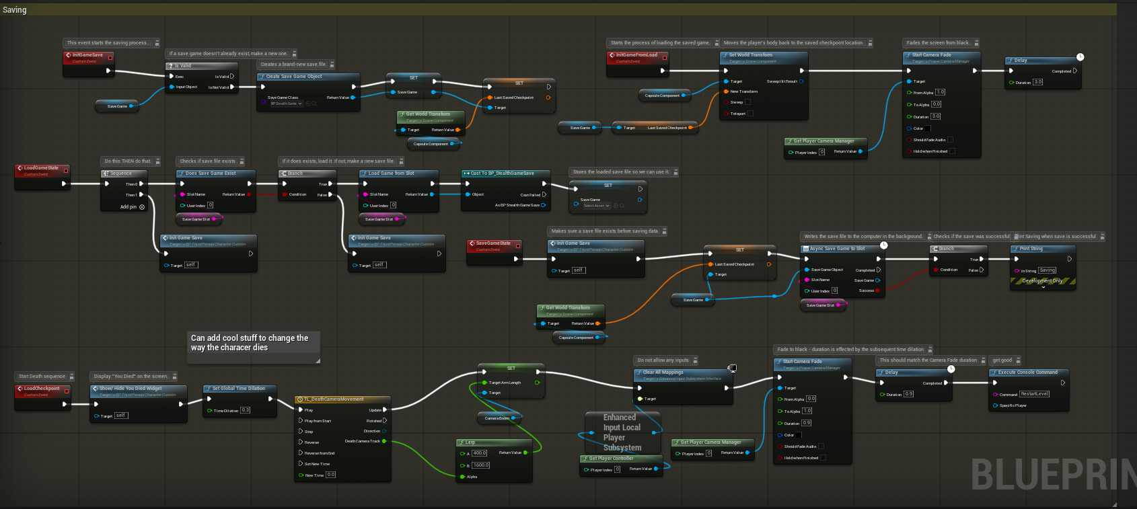This screenshot has height=509, width=1137.
Task: Click use-selected-asset icon beside BP Stealth Game dropdown
Action: click(x=308, y=104)
